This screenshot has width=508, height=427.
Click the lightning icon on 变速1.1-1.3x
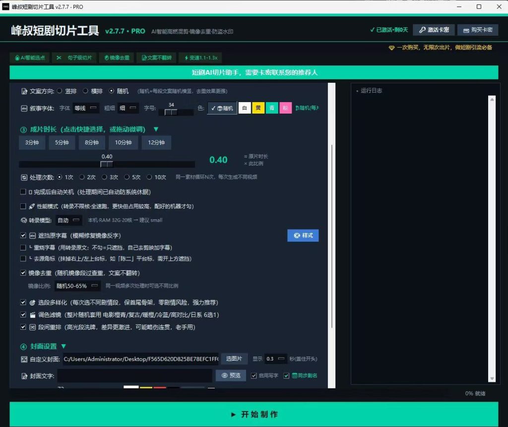187,58
